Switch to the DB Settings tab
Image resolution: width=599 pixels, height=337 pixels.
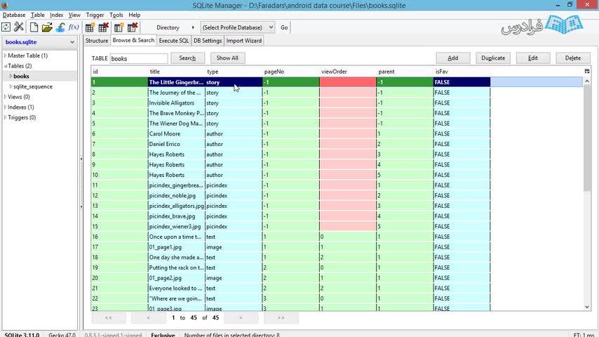(208, 41)
